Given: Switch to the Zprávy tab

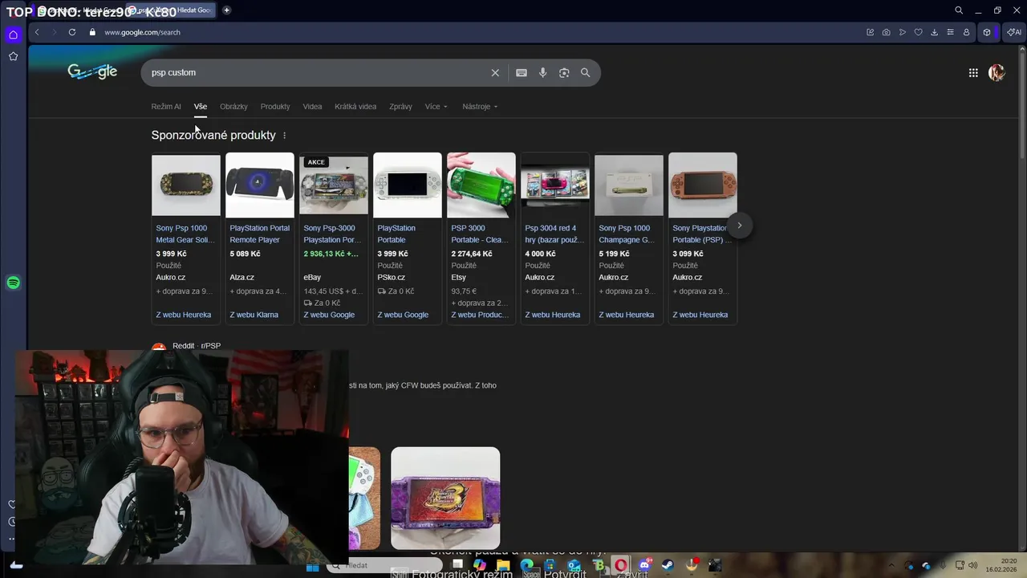Looking at the screenshot, I should pos(400,107).
